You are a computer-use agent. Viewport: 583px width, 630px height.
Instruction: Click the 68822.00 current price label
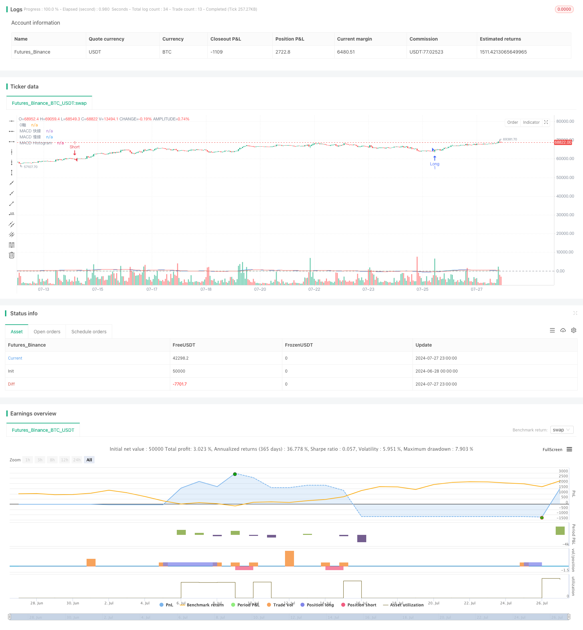click(x=563, y=142)
